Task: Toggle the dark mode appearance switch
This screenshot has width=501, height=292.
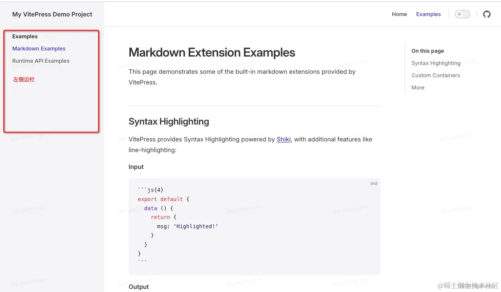Action: pos(462,14)
